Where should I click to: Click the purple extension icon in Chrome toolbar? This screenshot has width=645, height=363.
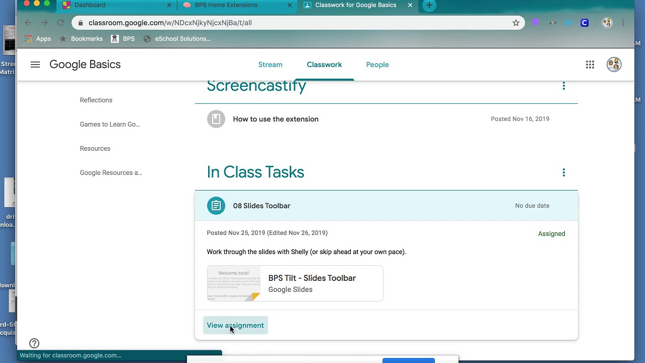pyautogui.click(x=536, y=23)
